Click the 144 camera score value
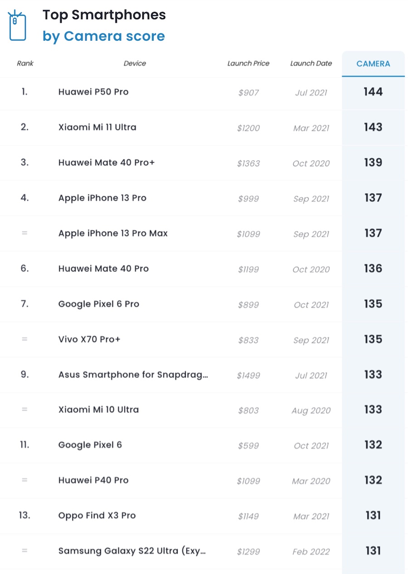Viewport: 408px width, 574px height. 373,92
